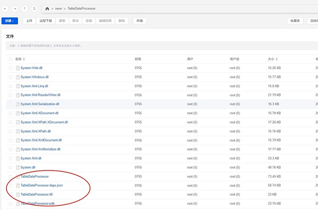
Task: Click the 复制 copy button
Action: coord(62,21)
